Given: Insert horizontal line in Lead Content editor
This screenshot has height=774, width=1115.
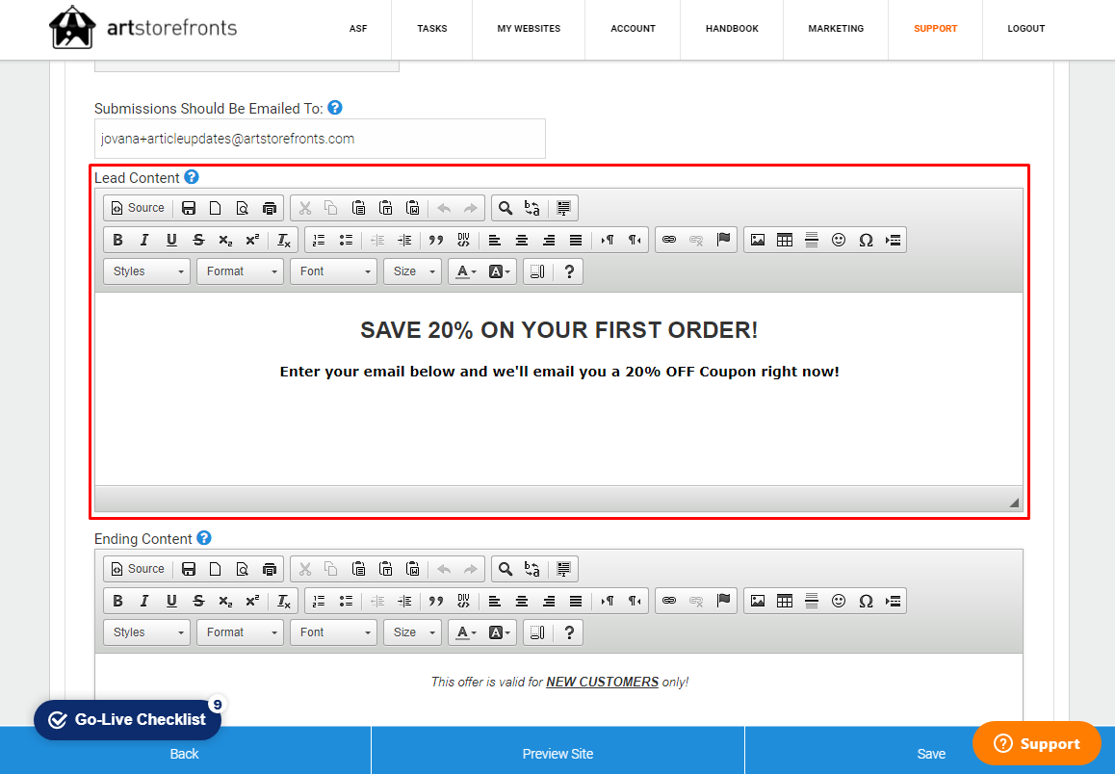Looking at the screenshot, I should 812,240.
